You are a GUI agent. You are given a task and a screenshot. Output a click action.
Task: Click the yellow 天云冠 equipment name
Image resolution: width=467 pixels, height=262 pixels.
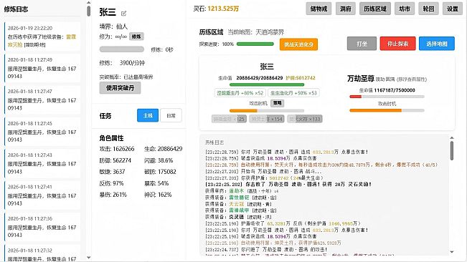tap(236, 204)
